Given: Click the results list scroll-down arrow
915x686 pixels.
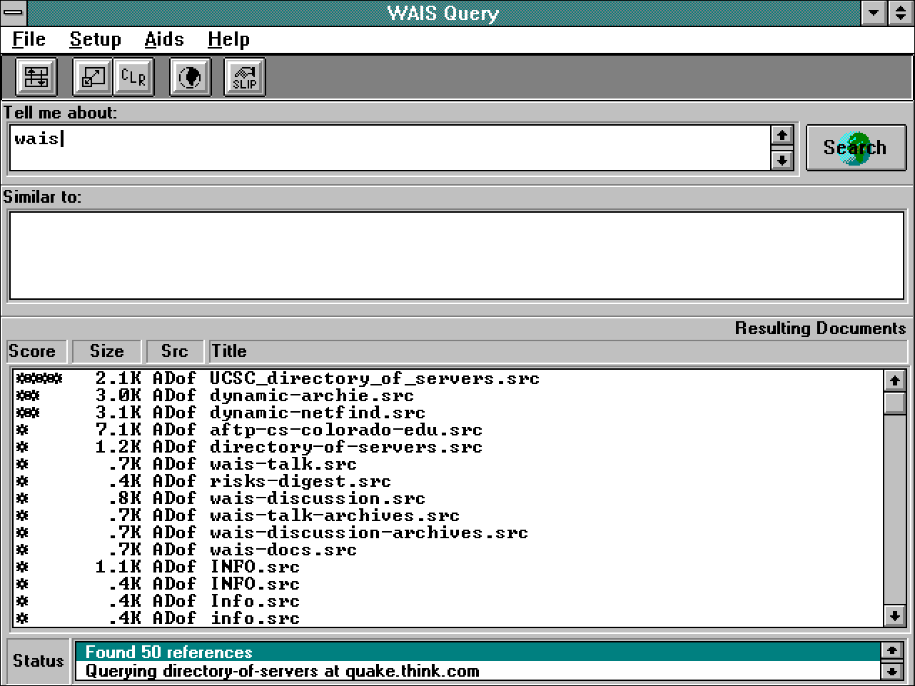Looking at the screenshot, I should pyautogui.click(x=894, y=615).
